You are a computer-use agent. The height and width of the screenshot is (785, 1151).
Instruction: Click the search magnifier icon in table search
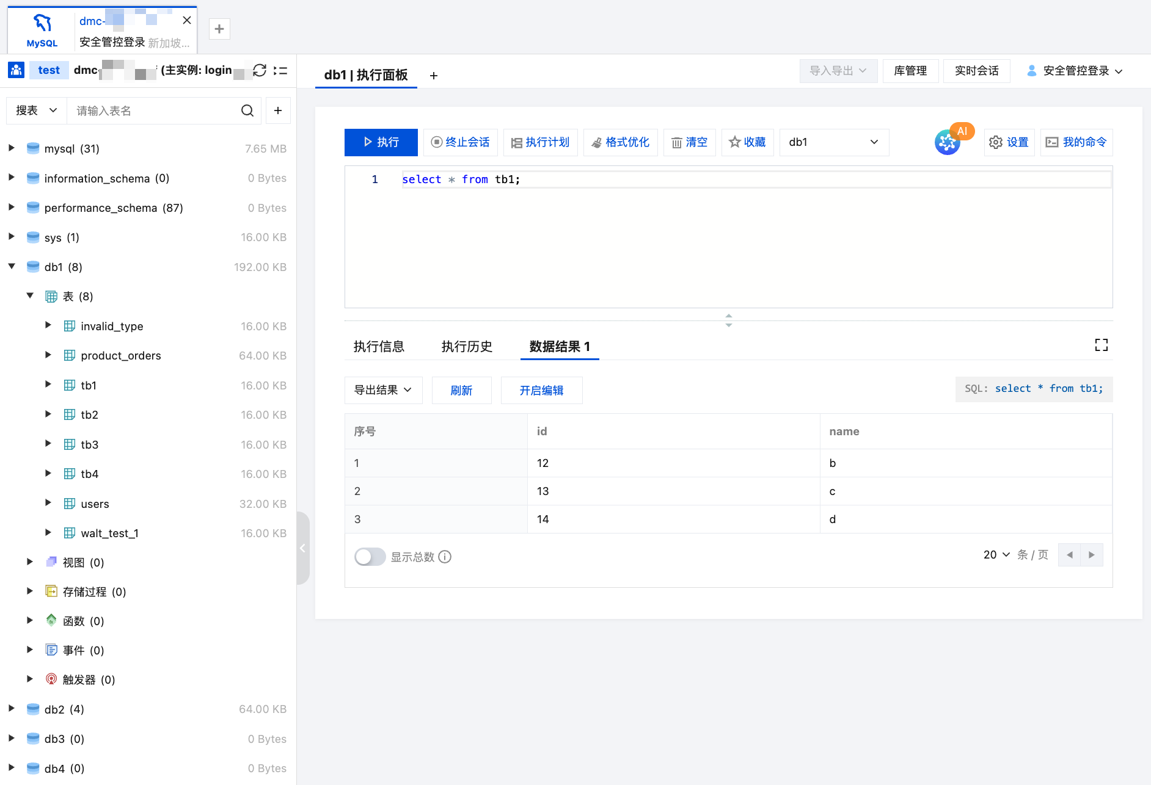click(x=247, y=110)
